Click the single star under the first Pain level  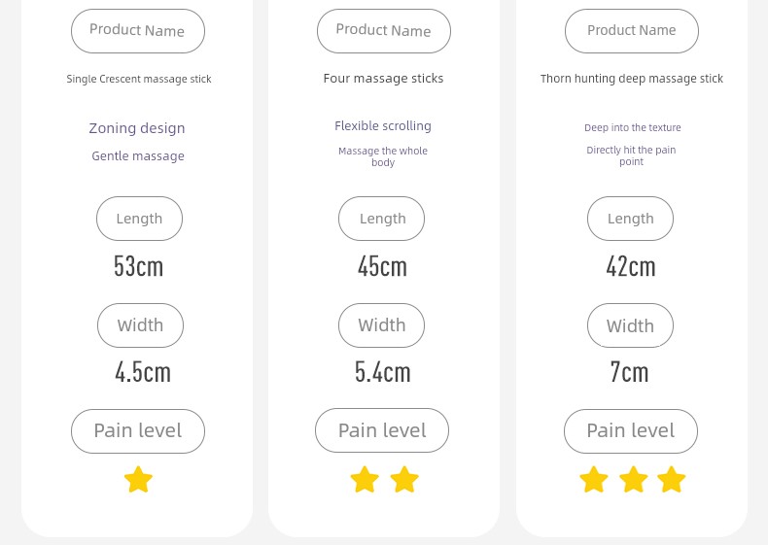[x=138, y=479]
